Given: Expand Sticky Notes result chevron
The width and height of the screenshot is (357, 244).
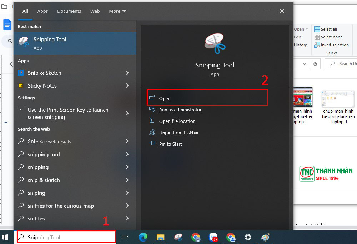Looking at the screenshot, I should coord(127,85).
